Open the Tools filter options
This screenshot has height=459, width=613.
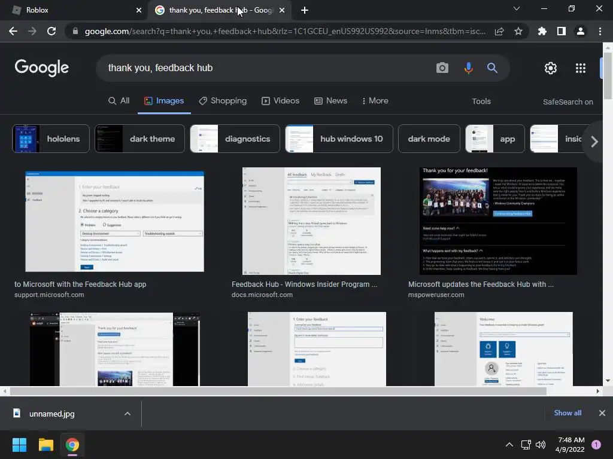(x=481, y=102)
